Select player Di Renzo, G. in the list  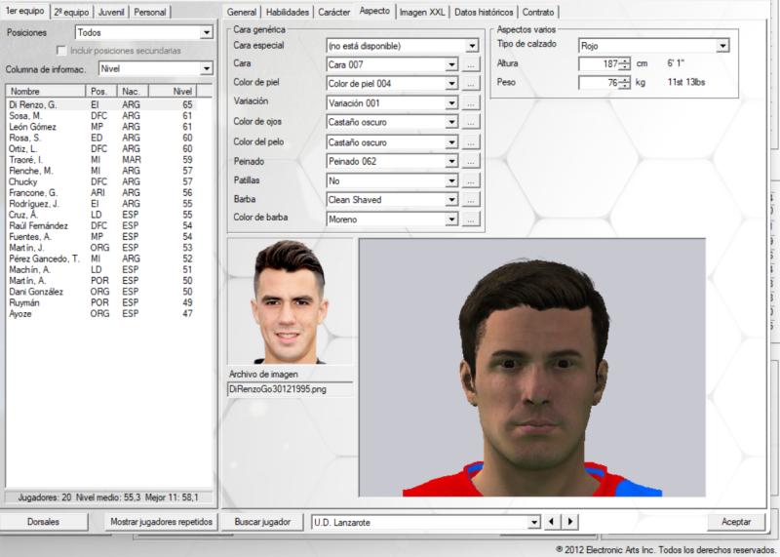pos(101,104)
